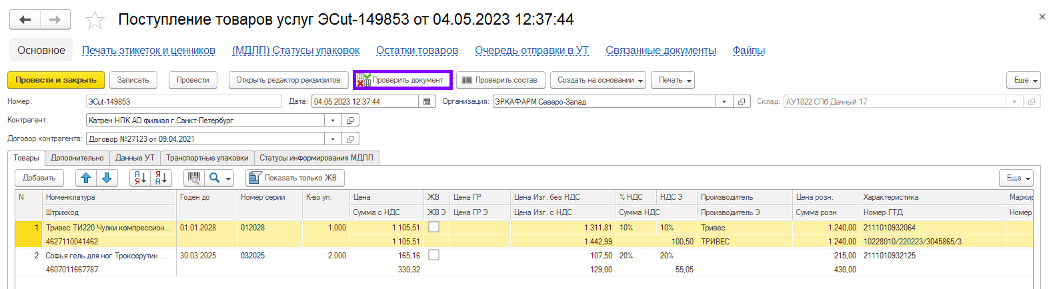Expand the Печать menu button

(672, 80)
